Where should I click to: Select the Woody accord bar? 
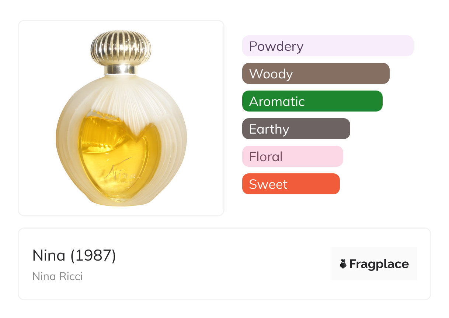coord(316,74)
